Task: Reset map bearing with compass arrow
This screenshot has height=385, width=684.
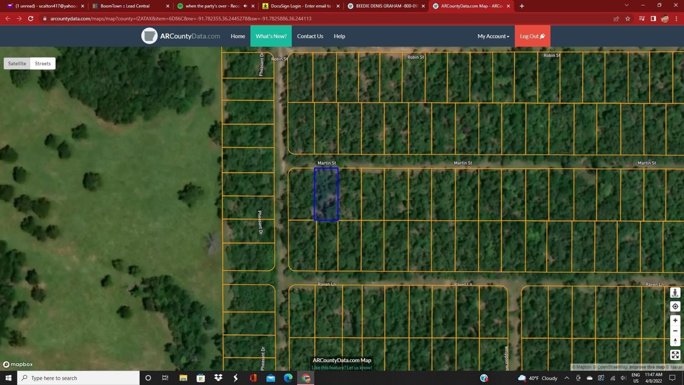Action: point(675,341)
